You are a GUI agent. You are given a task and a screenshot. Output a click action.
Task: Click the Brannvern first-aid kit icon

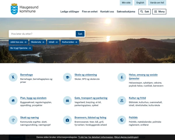[x=67, y=120]
